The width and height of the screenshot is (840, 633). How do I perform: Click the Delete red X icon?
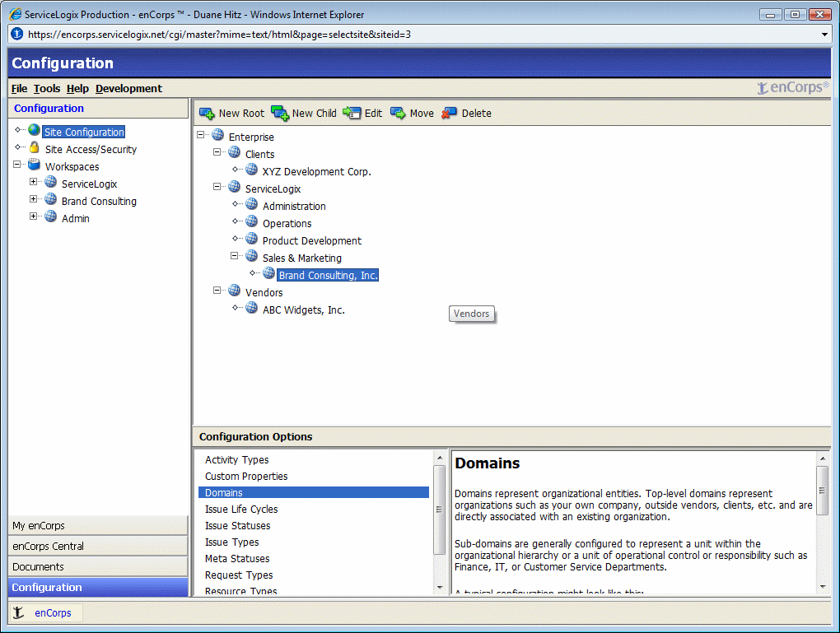click(449, 113)
